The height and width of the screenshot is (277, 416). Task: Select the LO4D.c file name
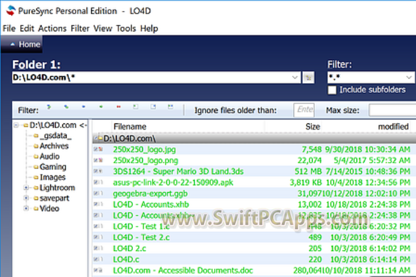126,259
